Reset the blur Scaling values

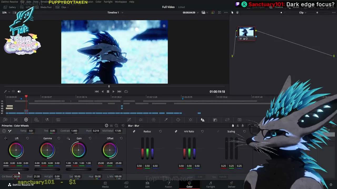pyautogui.click(x=244, y=131)
